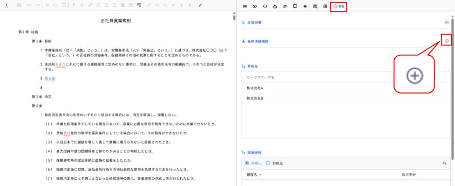Click the underlined word および in paragraph 2
Image resolution: width=455 pixels, height=186 pixels.
(x=60, y=64)
